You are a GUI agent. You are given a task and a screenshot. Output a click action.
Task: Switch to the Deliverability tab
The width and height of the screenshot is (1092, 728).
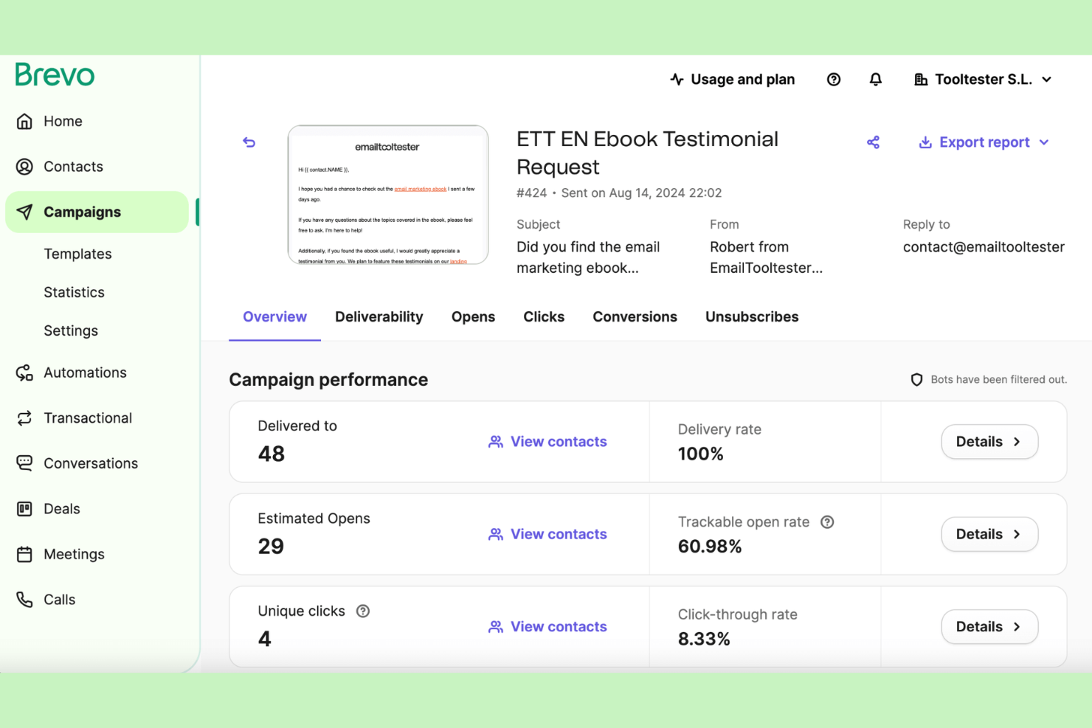pos(379,317)
